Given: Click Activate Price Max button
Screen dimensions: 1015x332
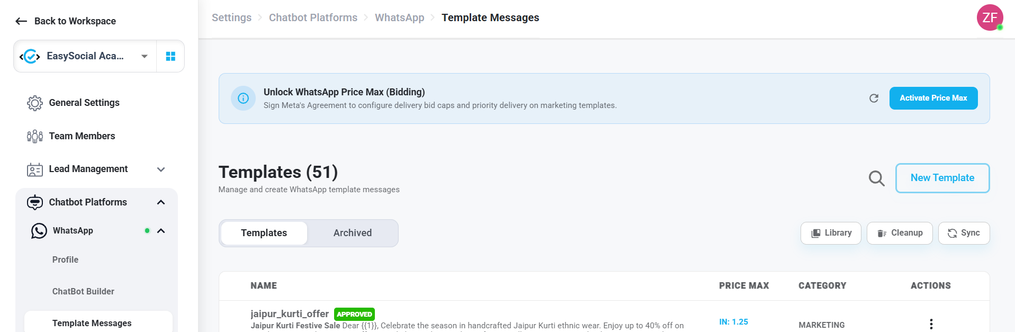Looking at the screenshot, I should [933, 98].
